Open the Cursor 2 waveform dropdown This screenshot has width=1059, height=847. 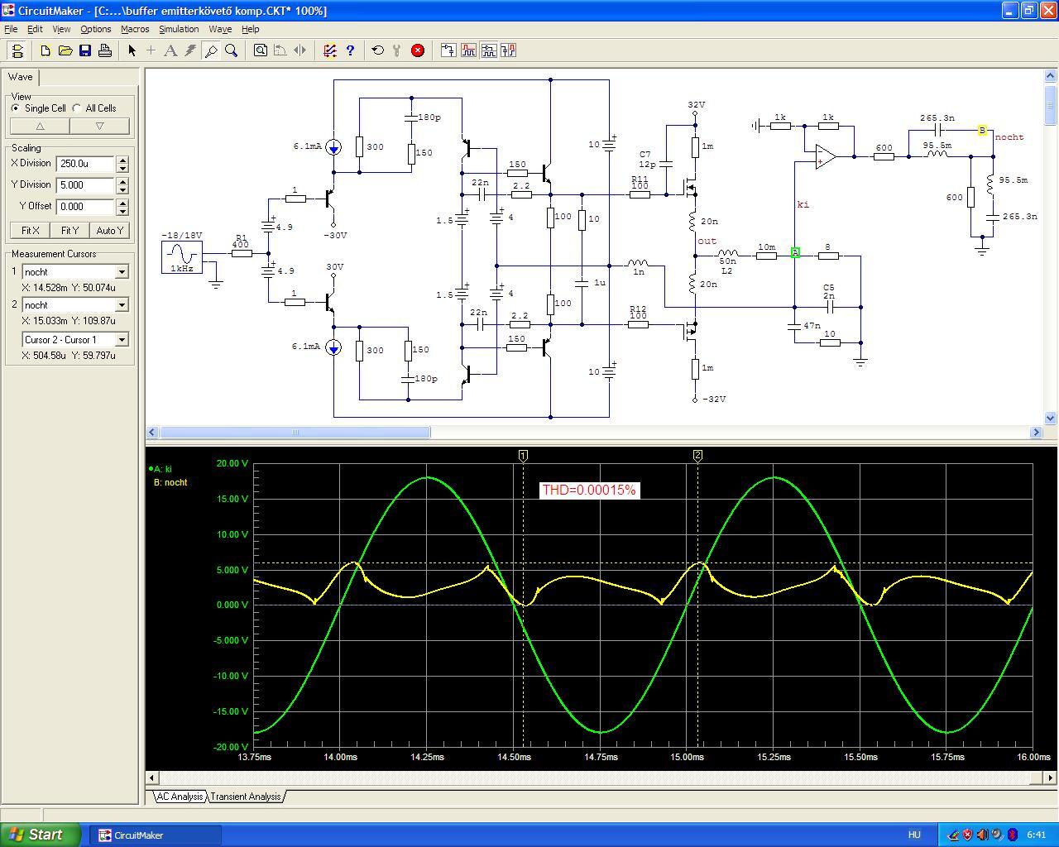(x=122, y=305)
